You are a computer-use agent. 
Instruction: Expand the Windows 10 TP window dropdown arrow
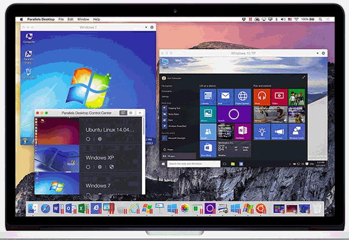[x=317, y=53]
